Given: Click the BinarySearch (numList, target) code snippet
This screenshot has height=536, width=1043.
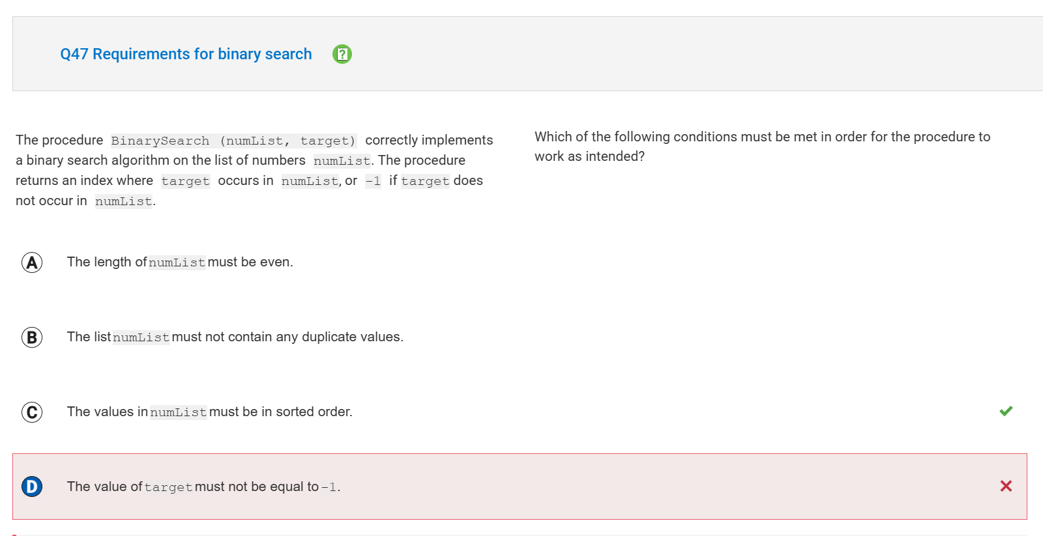Looking at the screenshot, I should pyautogui.click(x=233, y=141).
